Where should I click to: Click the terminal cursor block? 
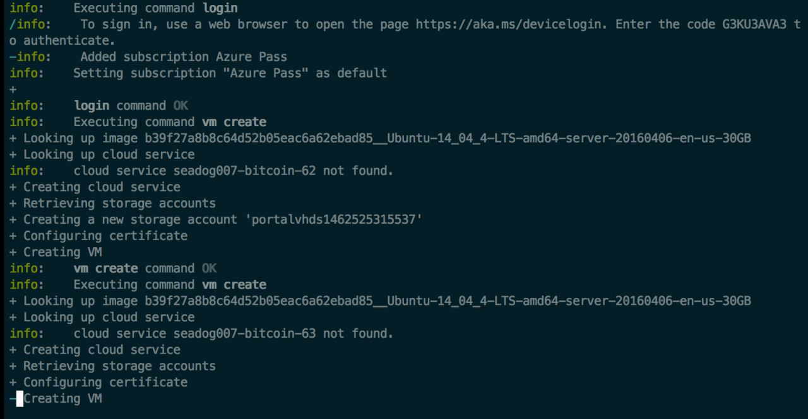(20, 399)
